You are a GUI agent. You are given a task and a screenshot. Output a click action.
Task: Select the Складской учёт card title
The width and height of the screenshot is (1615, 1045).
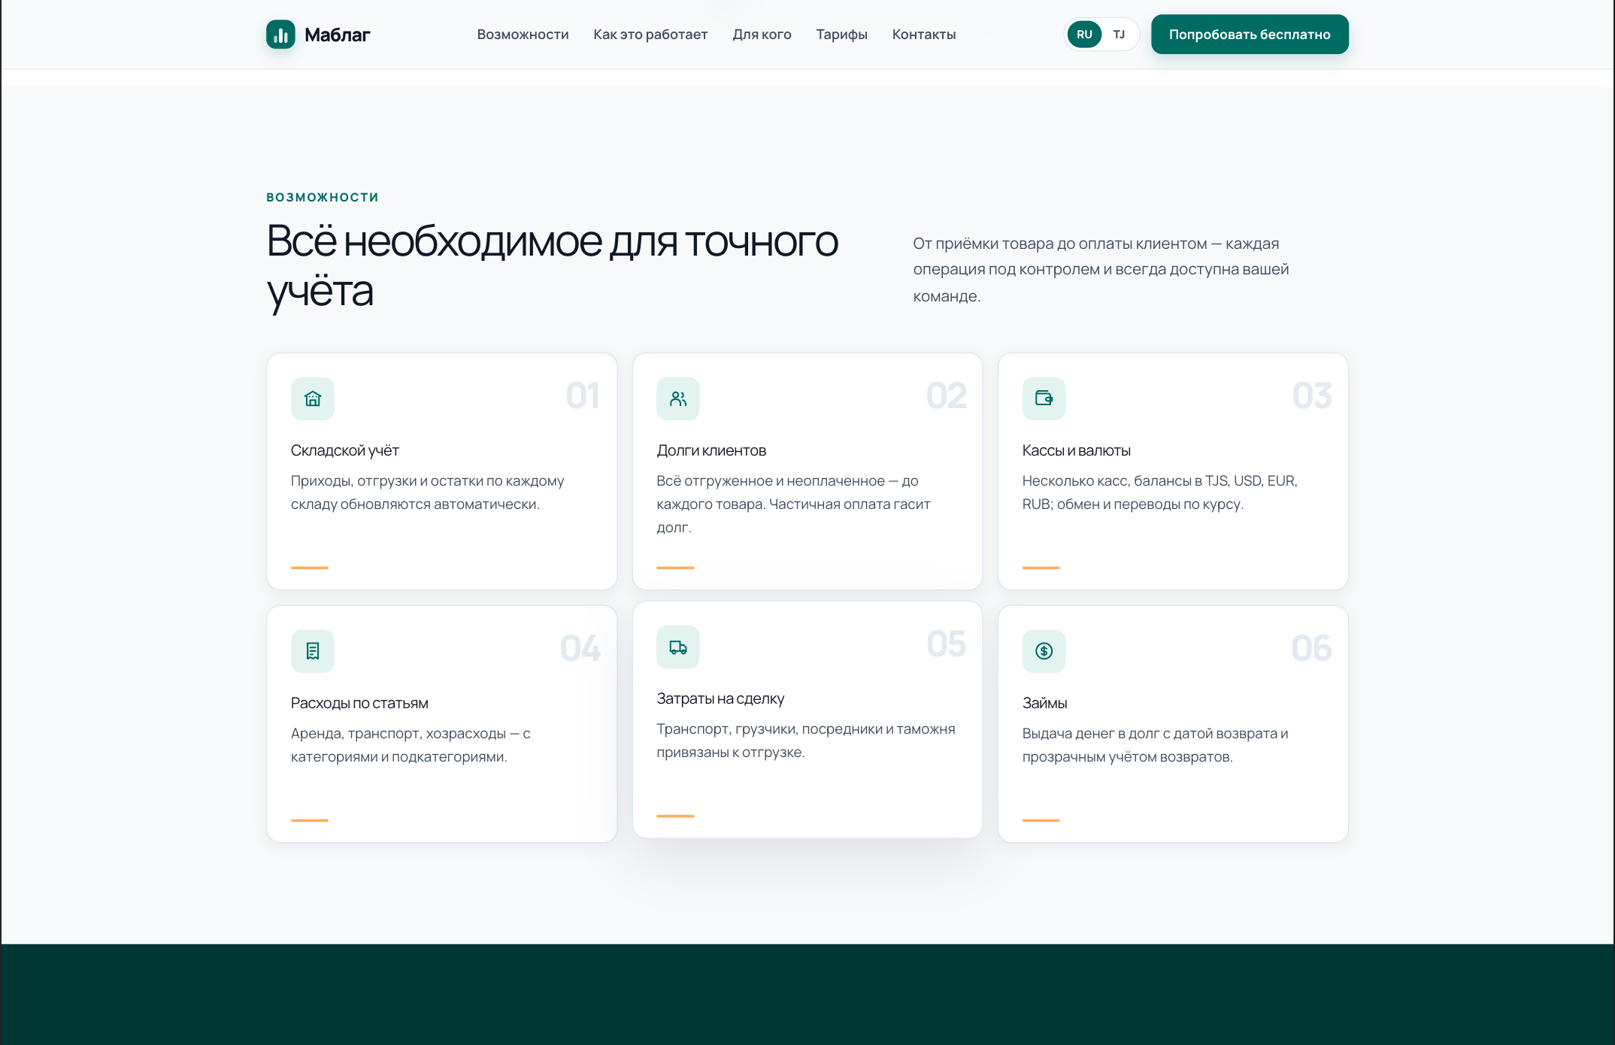tap(345, 450)
